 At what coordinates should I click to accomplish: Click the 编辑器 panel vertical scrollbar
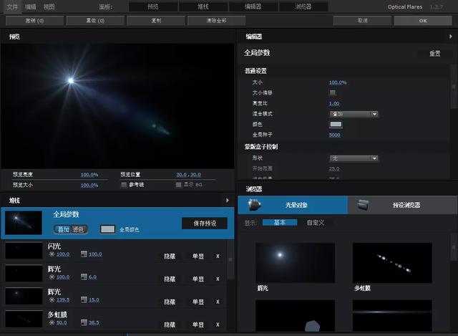454,87
